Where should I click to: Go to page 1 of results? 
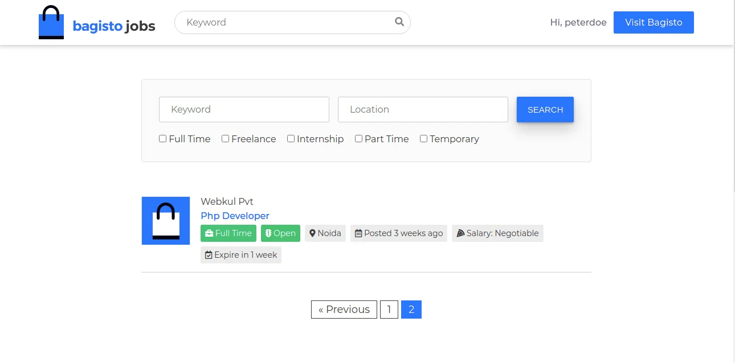[389, 309]
